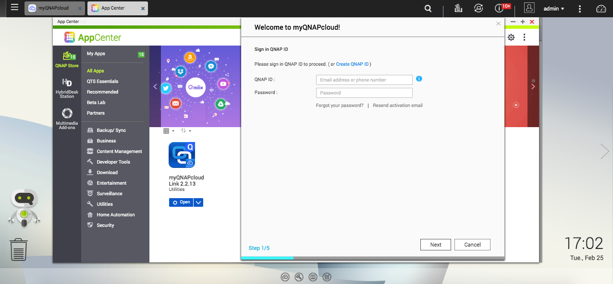Open options next to the Open button
The height and width of the screenshot is (284, 613).
pyautogui.click(x=198, y=202)
